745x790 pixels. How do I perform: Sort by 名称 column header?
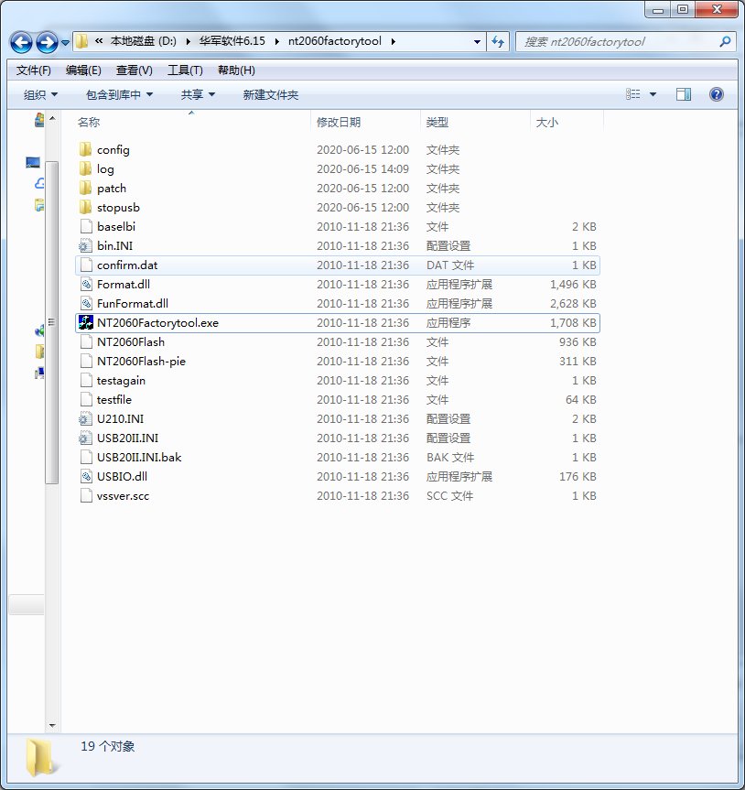[191, 122]
